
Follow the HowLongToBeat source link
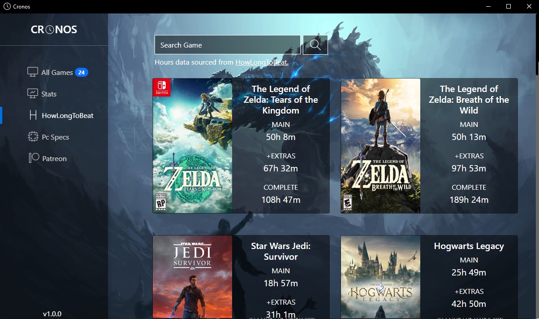point(262,62)
